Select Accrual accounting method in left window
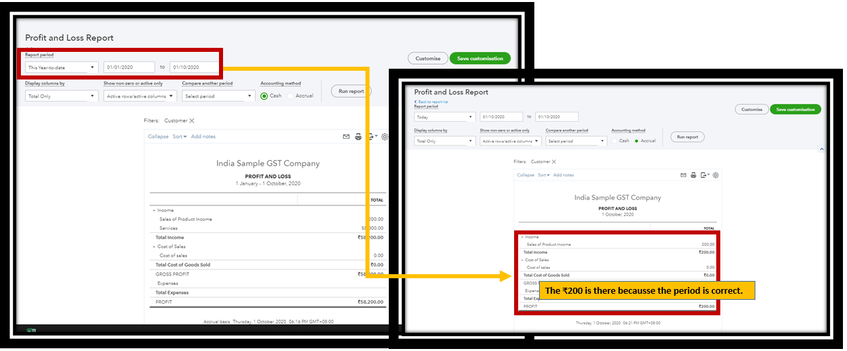847x351 pixels. tap(291, 96)
